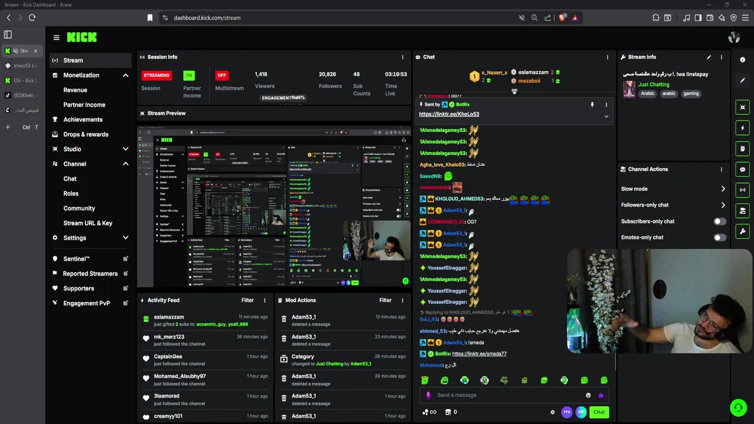Open the 7TV emote button
This screenshot has height=424, width=754.
(x=567, y=412)
